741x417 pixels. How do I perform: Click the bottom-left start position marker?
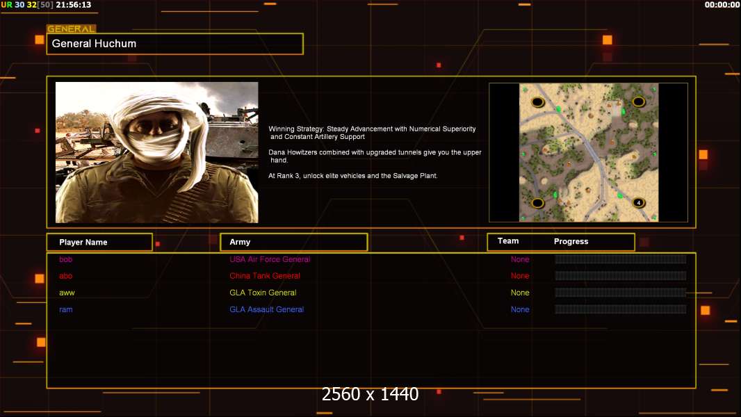[x=537, y=203]
